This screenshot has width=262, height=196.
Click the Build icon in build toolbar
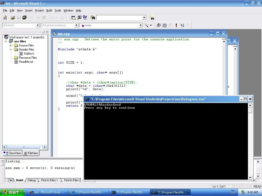165,25
